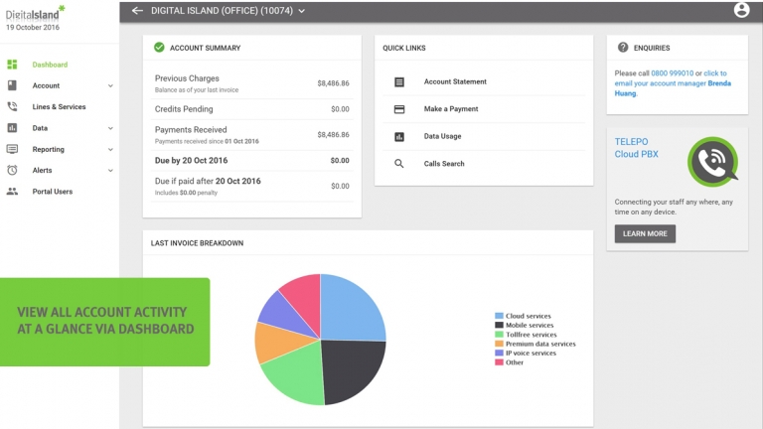Viewport: 763px width, 429px height.
Task: Click the Dashboard grid icon in the sidebar
Action: click(12, 65)
